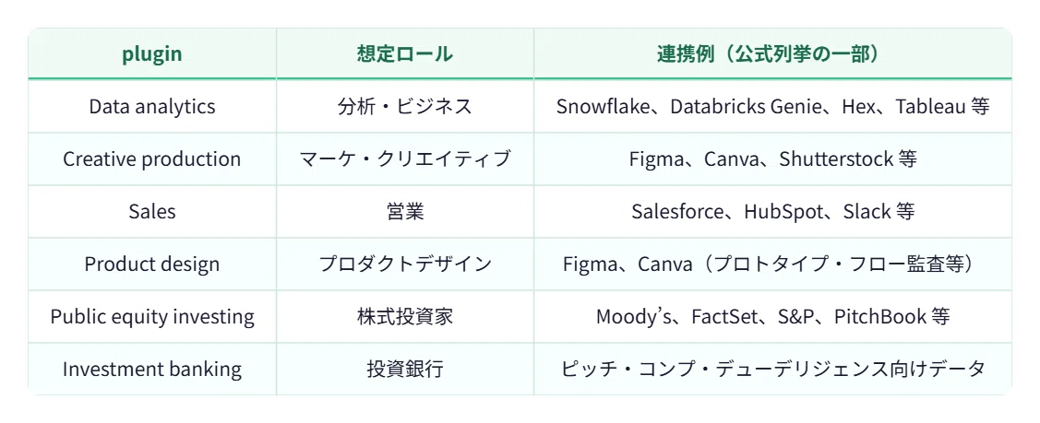Click the 株式投資家 role cell

(x=404, y=316)
